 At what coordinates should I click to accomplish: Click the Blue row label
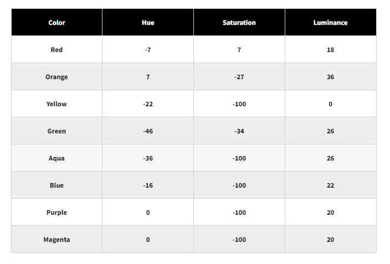click(57, 185)
